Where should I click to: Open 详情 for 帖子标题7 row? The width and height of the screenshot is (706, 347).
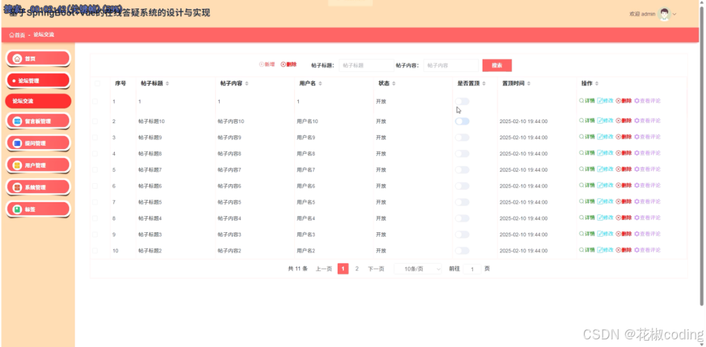[x=587, y=169]
